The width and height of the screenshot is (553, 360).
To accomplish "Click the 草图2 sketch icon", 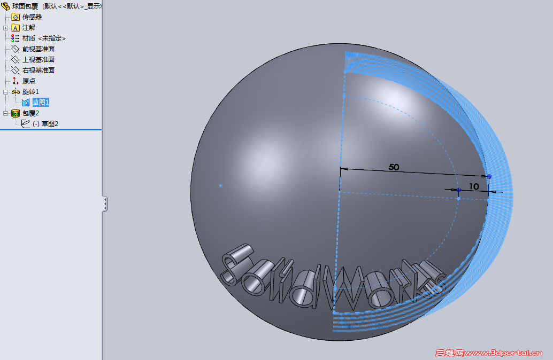I will click(x=25, y=123).
